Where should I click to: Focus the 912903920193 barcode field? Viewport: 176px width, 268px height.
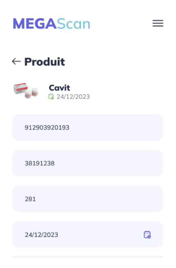pos(88,127)
